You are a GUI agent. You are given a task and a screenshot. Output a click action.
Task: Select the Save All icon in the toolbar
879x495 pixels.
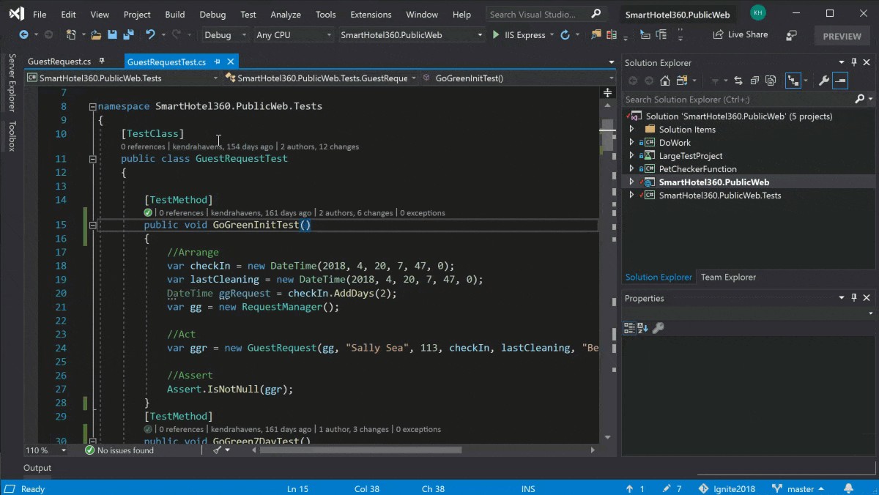pos(127,34)
